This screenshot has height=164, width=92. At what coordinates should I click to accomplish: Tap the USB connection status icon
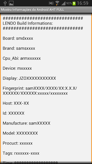[5, 3]
